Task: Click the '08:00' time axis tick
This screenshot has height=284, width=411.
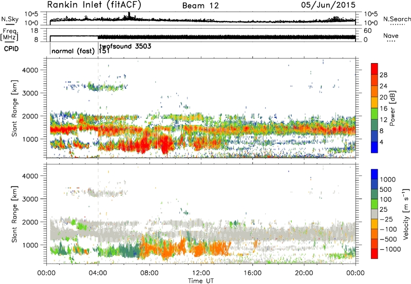Action: 150,273
